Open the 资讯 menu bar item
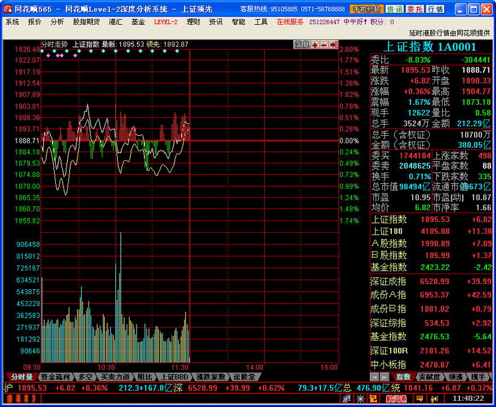The height and width of the screenshot is (407, 496). point(216,22)
